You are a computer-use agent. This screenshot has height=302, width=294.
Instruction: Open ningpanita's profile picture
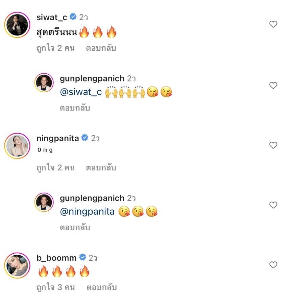(x=17, y=146)
